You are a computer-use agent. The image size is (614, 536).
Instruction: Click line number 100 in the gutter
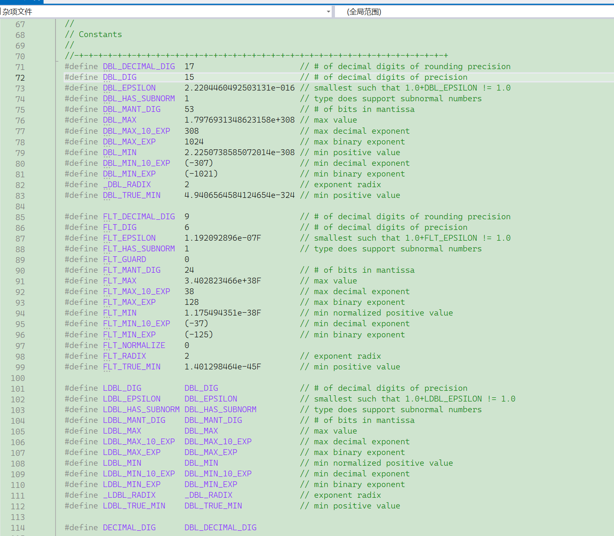coord(18,378)
